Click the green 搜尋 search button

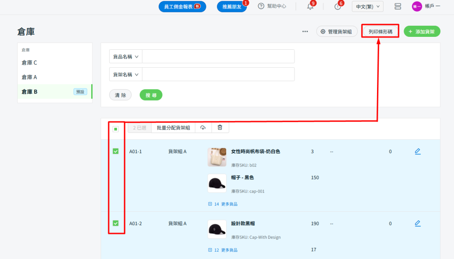click(151, 95)
